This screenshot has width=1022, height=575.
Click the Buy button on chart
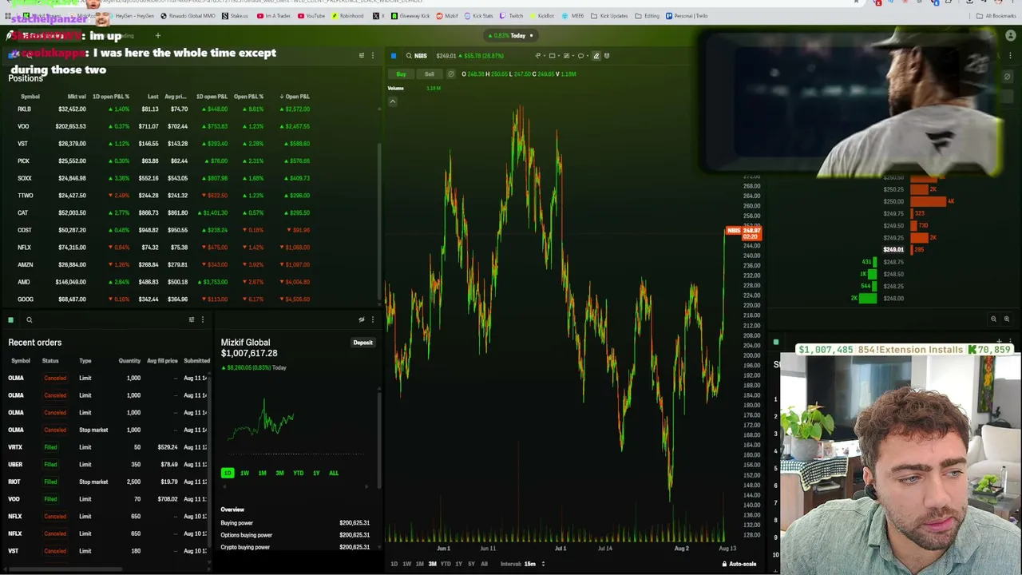[x=401, y=74]
